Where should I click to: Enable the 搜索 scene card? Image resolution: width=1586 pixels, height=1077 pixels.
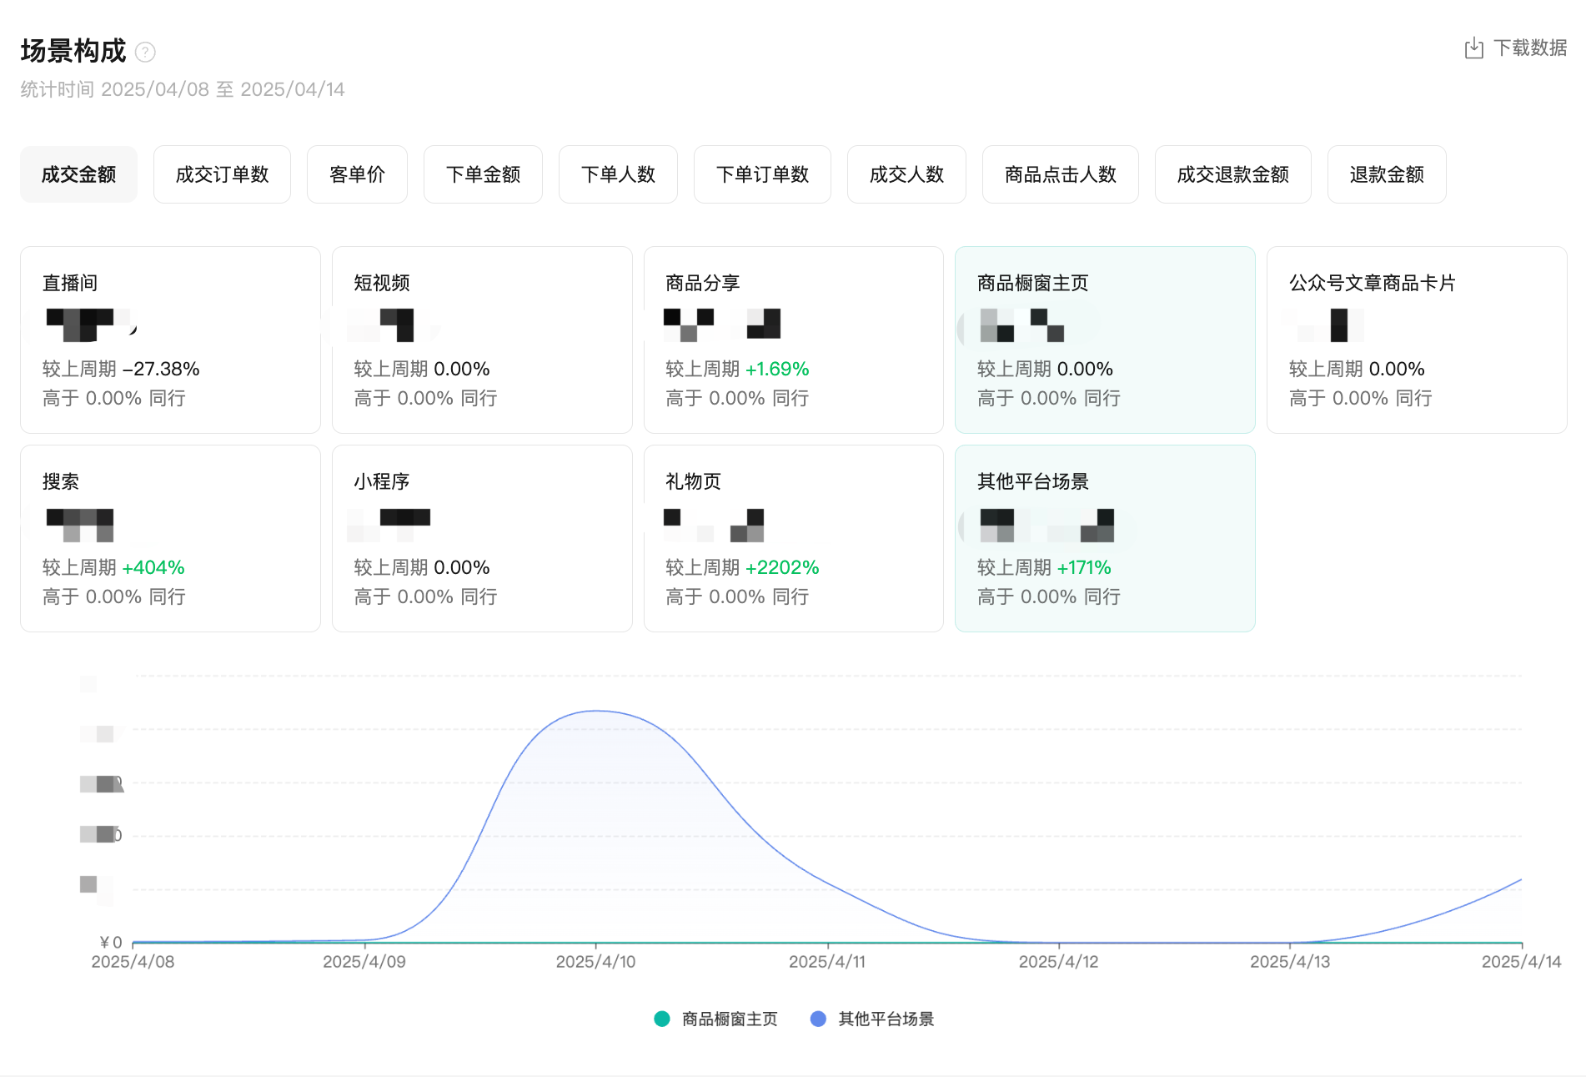point(170,538)
